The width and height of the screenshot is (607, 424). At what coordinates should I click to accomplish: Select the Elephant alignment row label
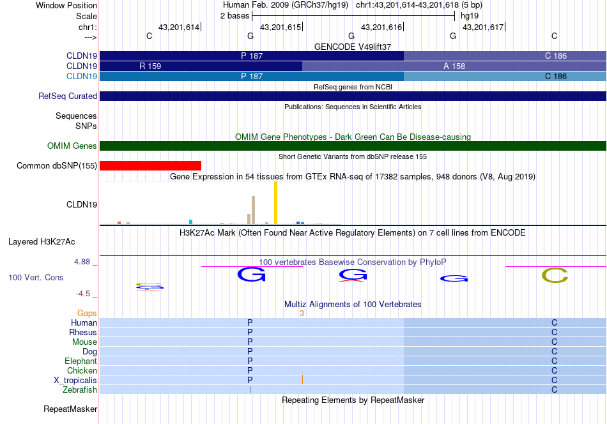tap(81, 361)
